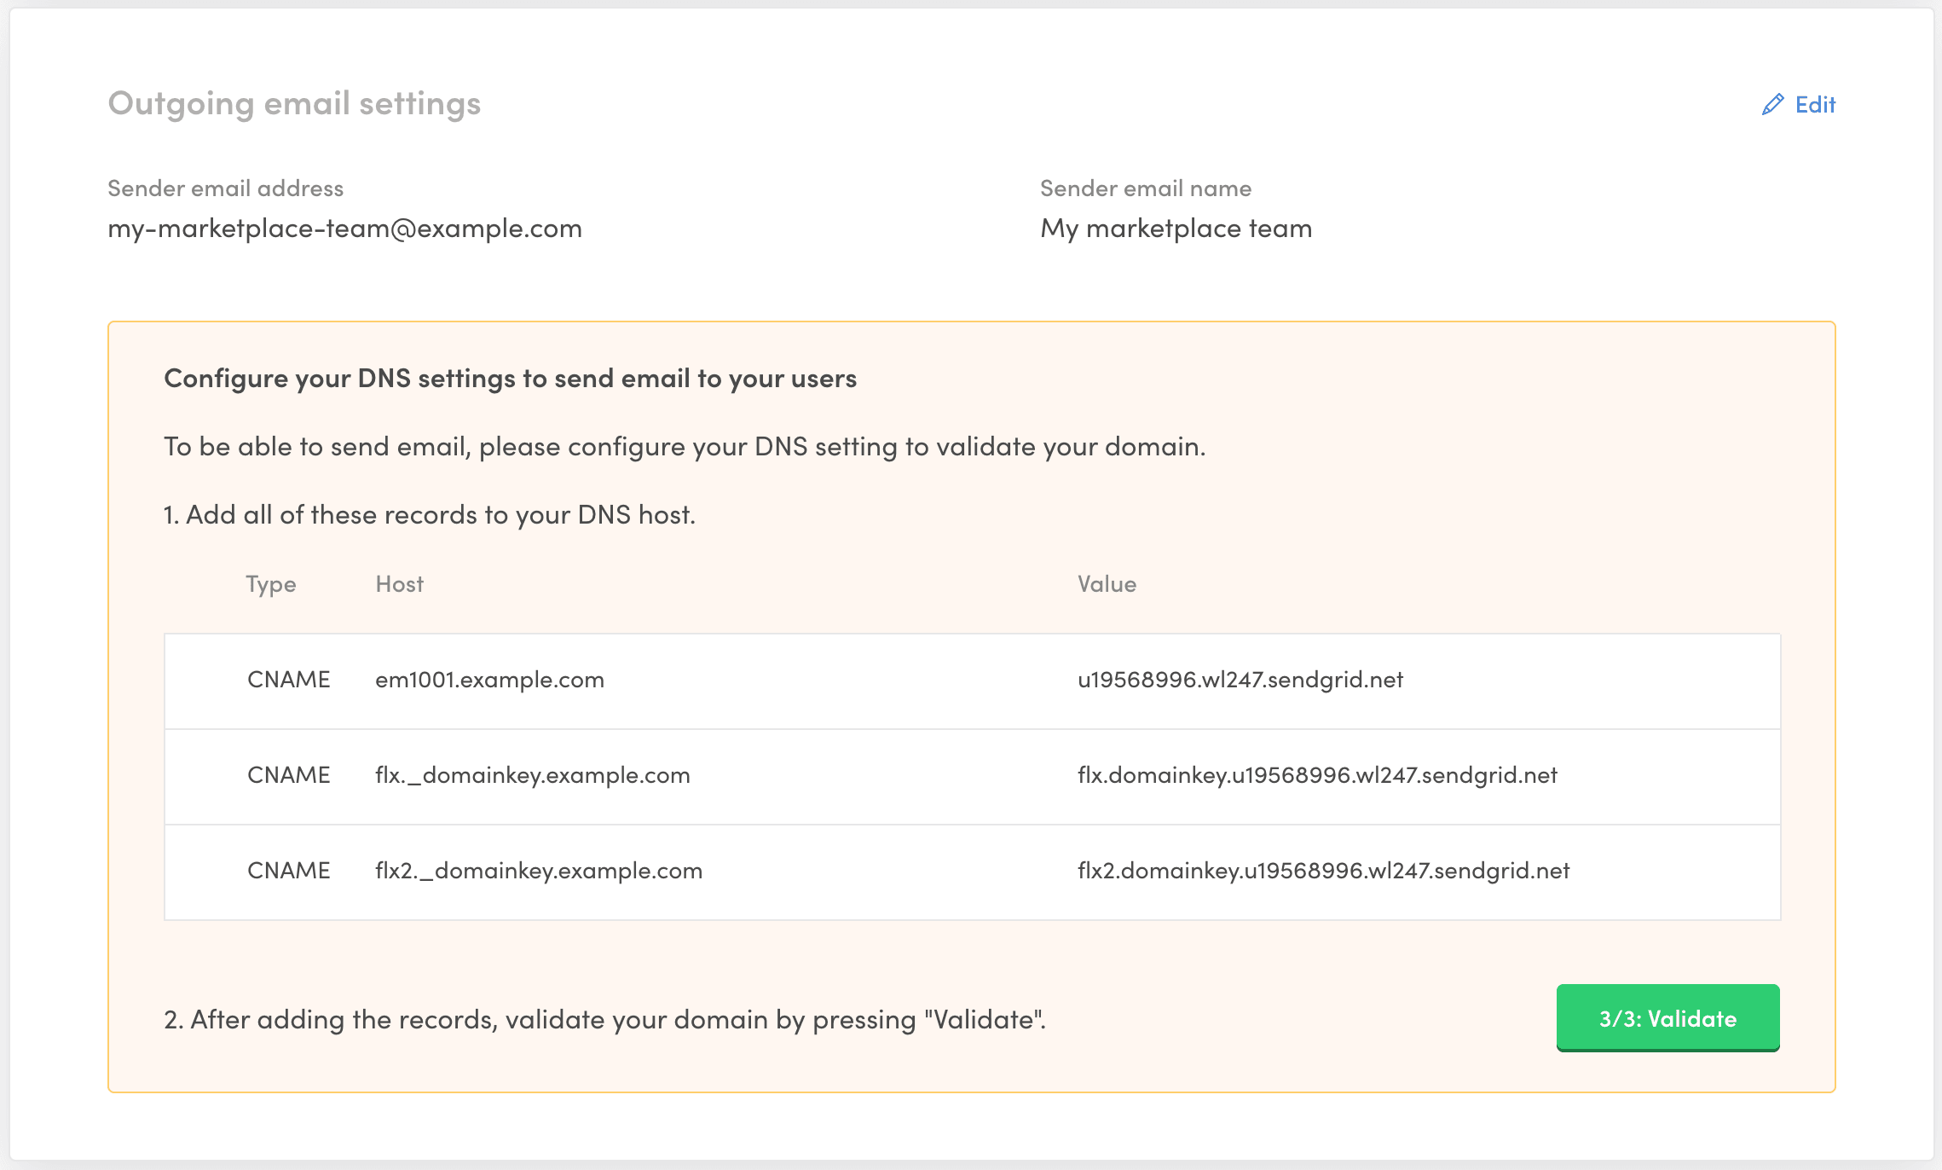Screen dimensions: 1942x1170
Task: Click the sender name My marketplace team
Action: click(1176, 229)
